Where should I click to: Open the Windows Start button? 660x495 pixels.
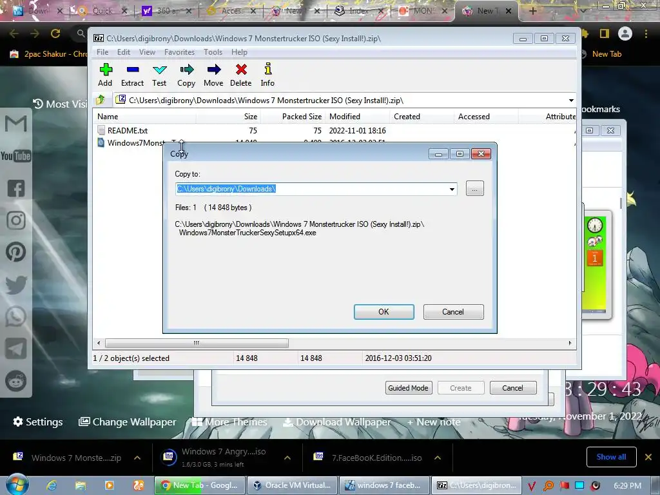coord(17,485)
